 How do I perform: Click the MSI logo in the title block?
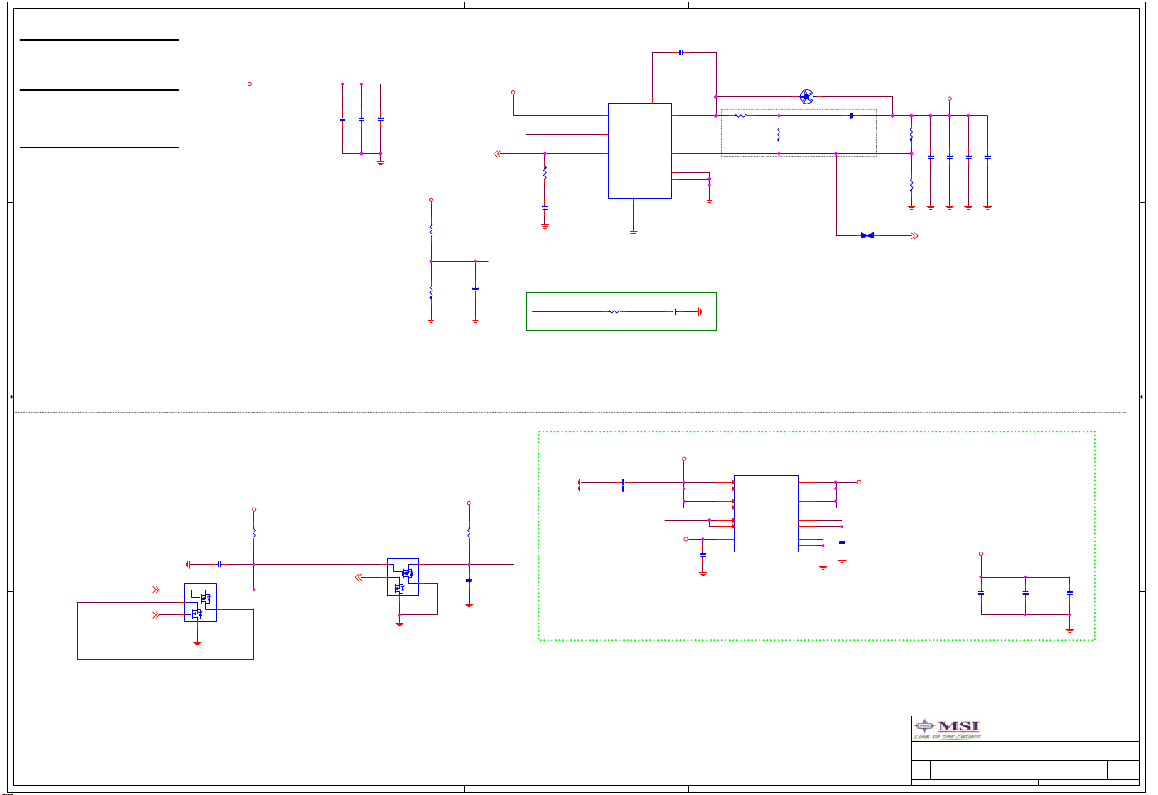(948, 730)
